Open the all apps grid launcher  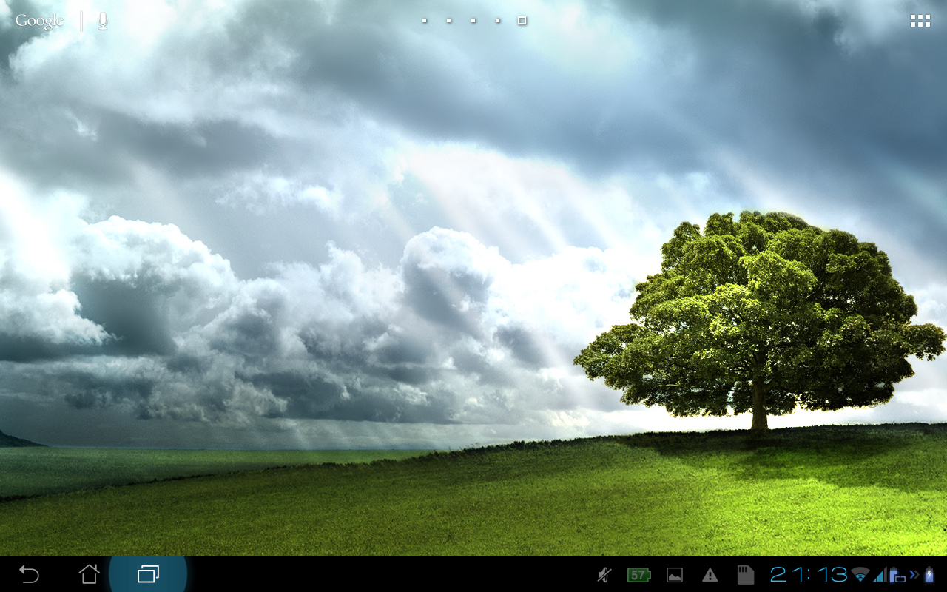(x=920, y=20)
